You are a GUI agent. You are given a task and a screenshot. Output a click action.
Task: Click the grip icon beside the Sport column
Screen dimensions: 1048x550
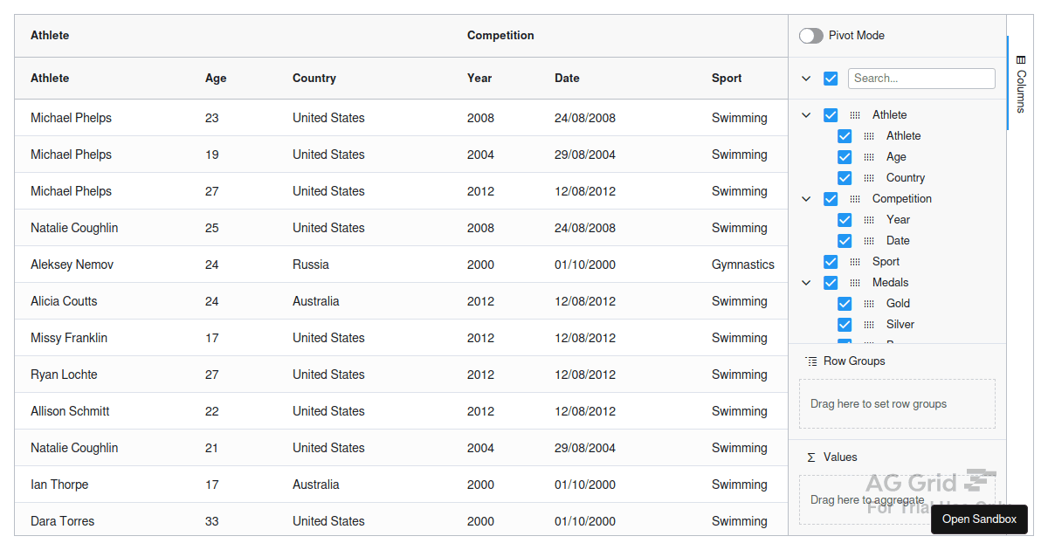click(x=854, y=261)
